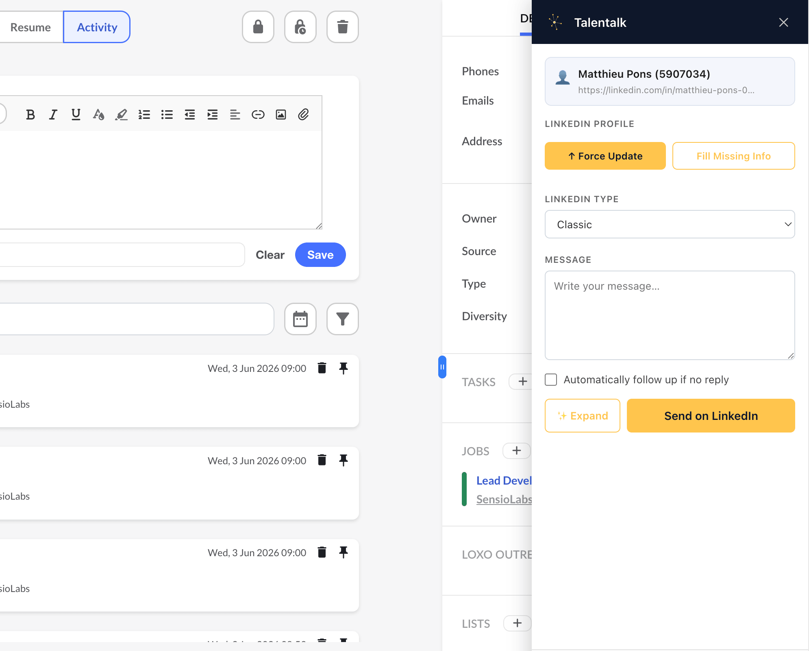Insert a bulleted list

point(167,115)
